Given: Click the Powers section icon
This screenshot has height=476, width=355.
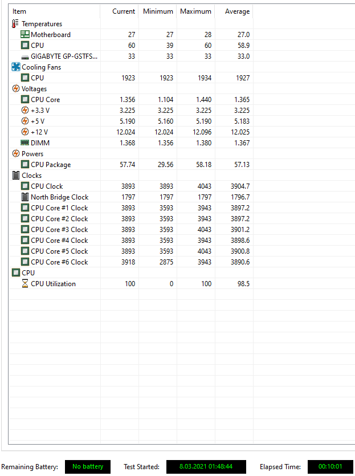Looking at the screenshot, I should pyautogui.click(x=16, y=153).
